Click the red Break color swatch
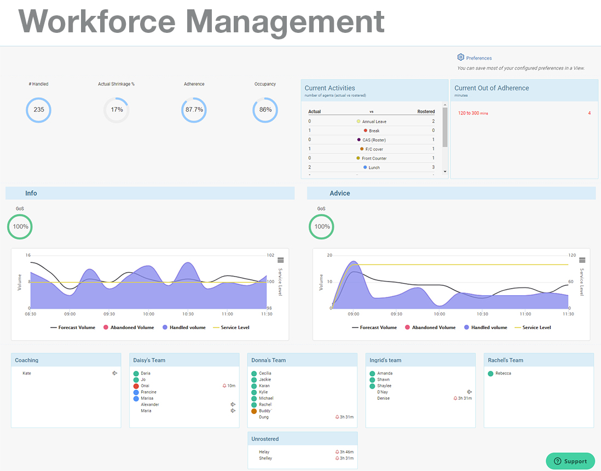Screen dimensions: 601x471 tap(365, 131)
